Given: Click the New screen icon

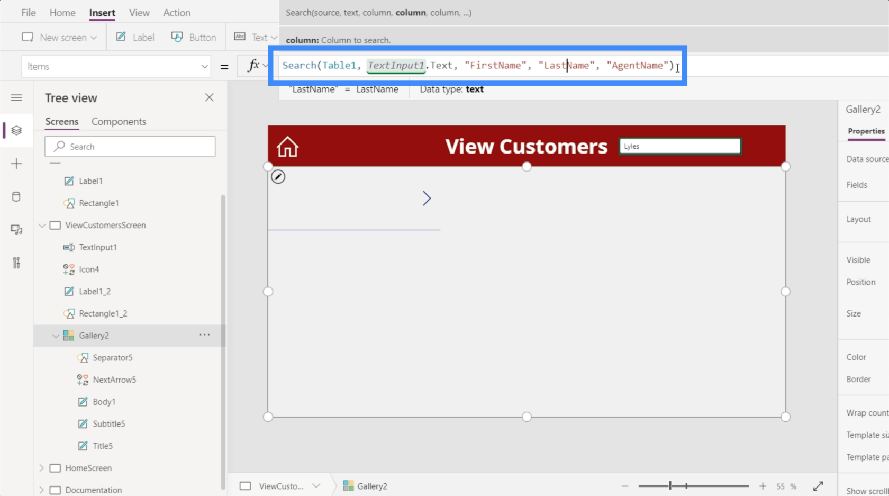Looking at the screenshot, I should [x=28, y=37].
